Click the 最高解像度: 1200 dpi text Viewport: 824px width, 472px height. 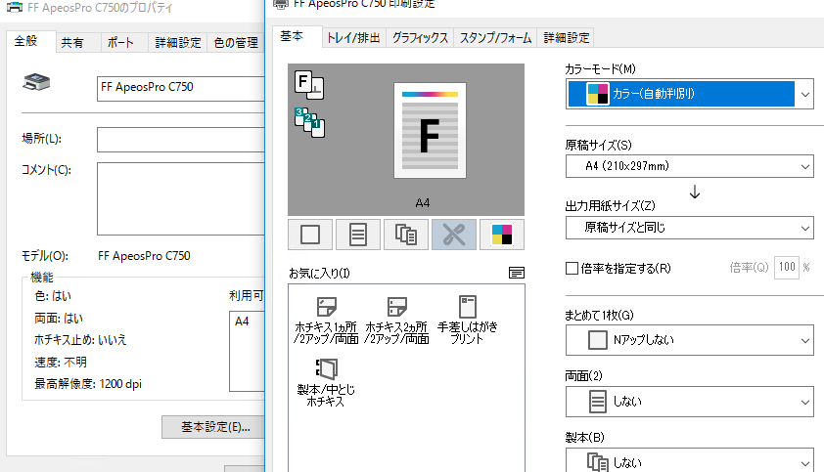click(x=88, y=384)
